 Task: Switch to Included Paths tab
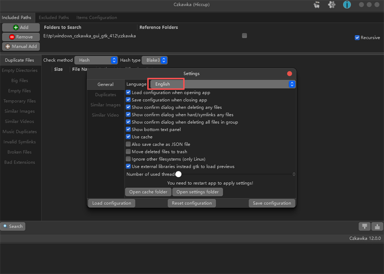point(16,18)
